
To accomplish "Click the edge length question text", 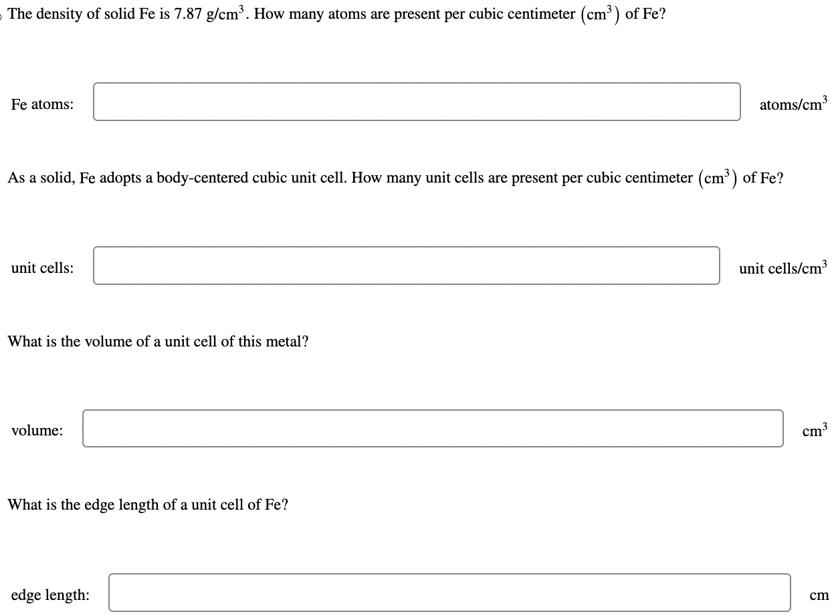I will [x=147, y=504].
